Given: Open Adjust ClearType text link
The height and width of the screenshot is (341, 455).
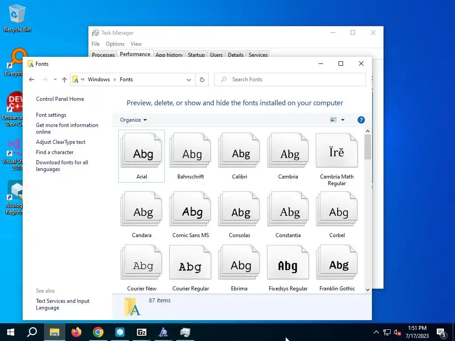Looking at the screenshot, I should click(x=60, y=142).
